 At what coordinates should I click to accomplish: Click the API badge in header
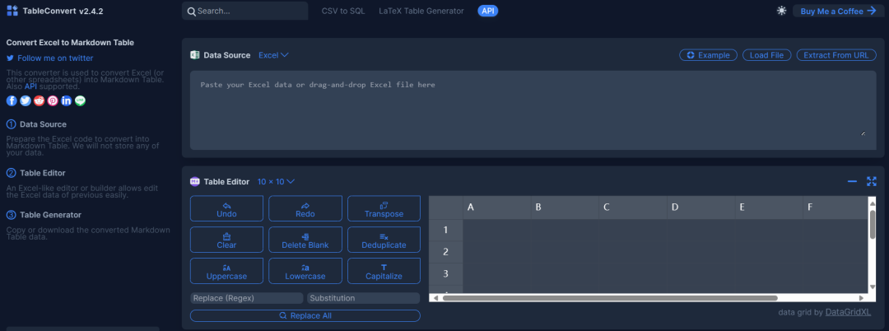(487, 11)
